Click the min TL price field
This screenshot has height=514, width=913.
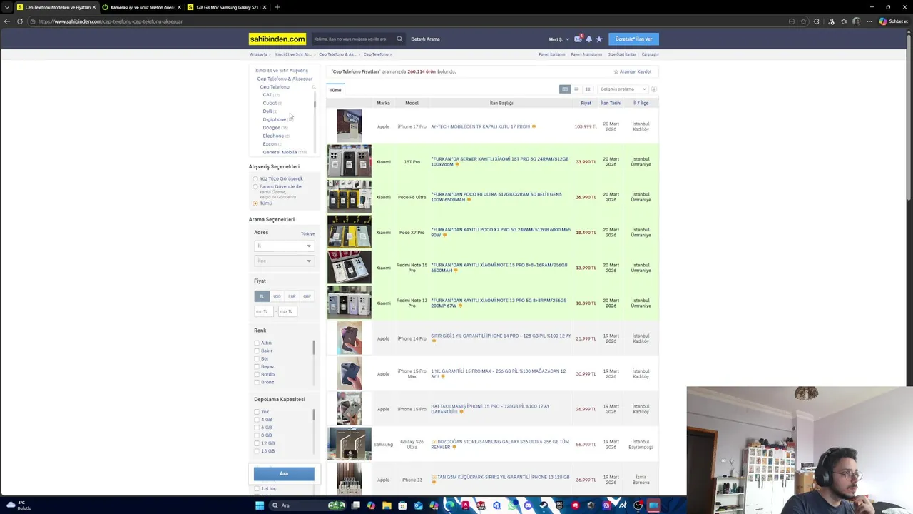click(263, 311)
